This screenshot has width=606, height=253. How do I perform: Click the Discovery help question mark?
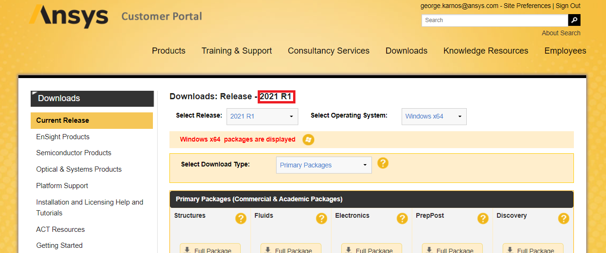564,218
